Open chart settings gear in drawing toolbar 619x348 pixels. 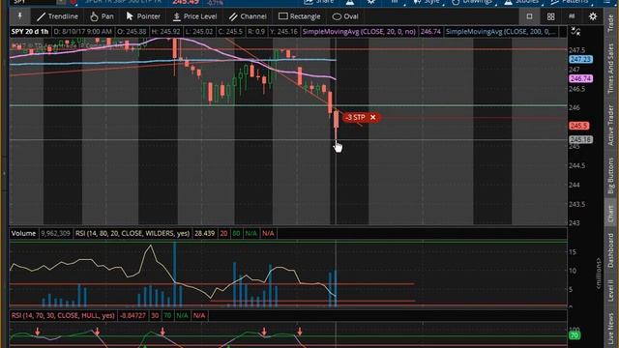pyautogui.click(x=593, y=16)
